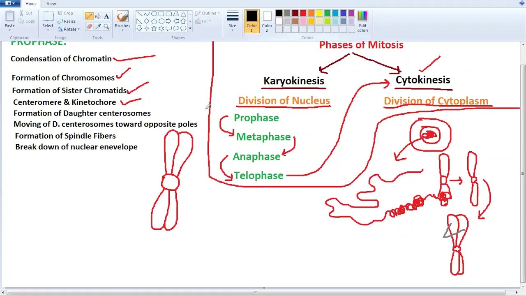Open the Select dropdown arrow

(48, 30)
